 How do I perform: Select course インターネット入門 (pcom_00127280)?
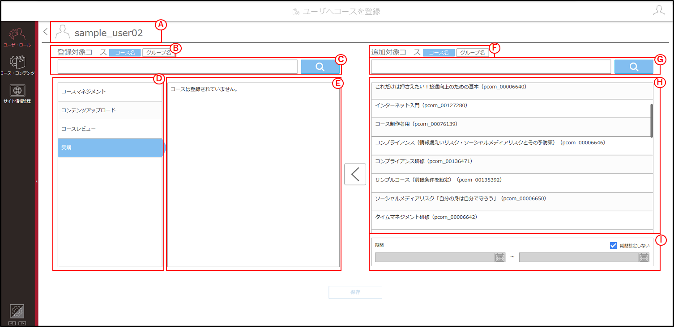coord(511,109)
